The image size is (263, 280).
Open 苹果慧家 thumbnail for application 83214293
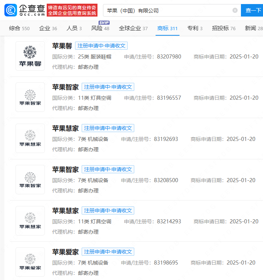(30, 221)
